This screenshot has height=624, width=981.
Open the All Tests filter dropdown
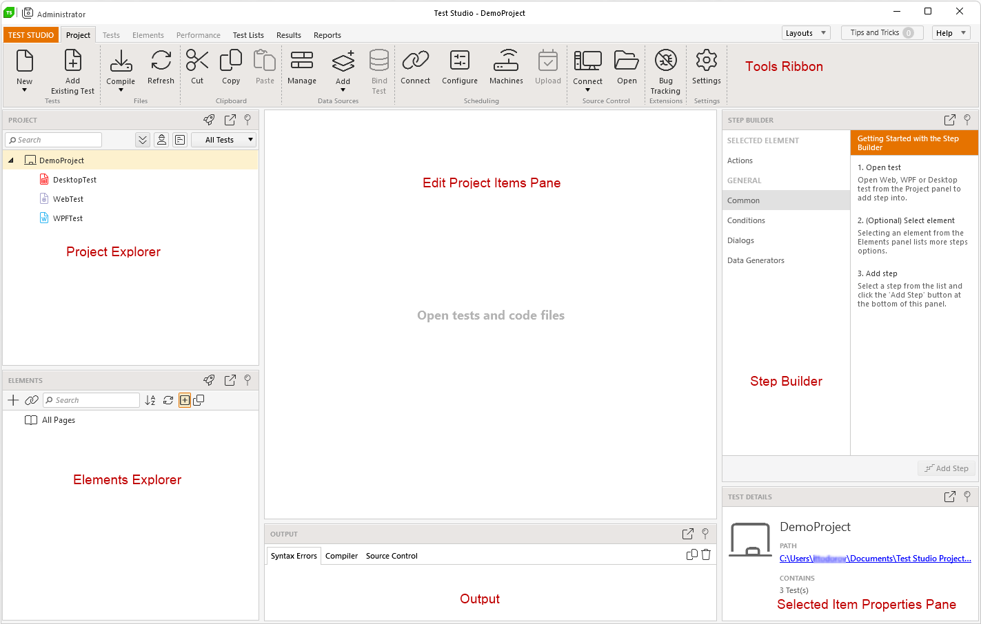223,140
